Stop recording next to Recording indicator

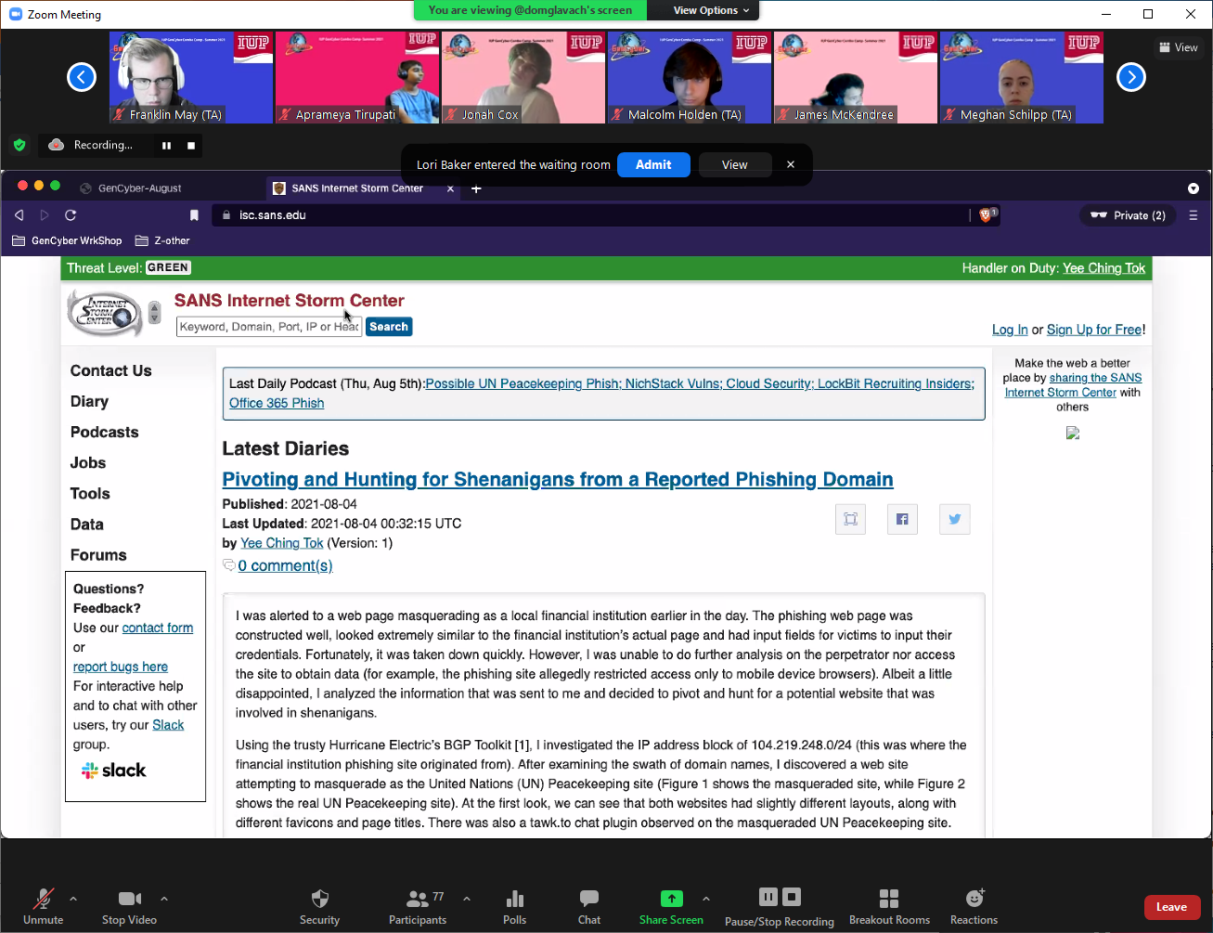191,145
